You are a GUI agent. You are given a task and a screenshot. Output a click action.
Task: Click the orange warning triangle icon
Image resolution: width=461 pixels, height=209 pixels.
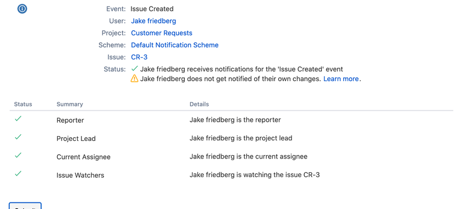tap(134, 78)
